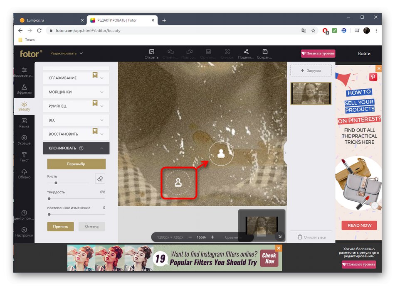Open the Редактировать dropdown menu
Viewport: 395px width, 286px height.
click(x=67, y=53)
